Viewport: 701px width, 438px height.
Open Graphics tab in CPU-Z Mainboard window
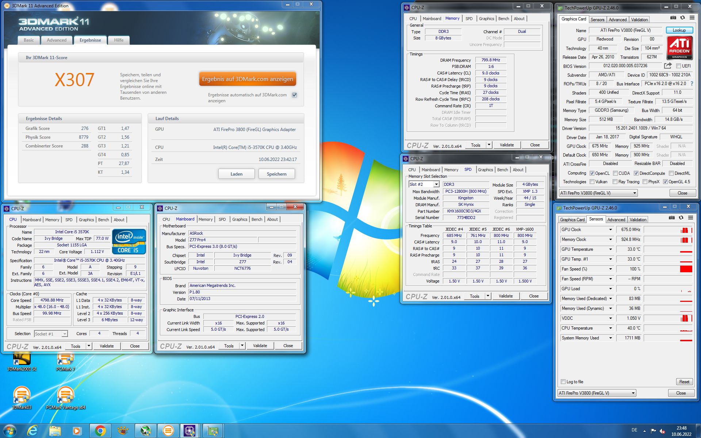pos(240,219)
